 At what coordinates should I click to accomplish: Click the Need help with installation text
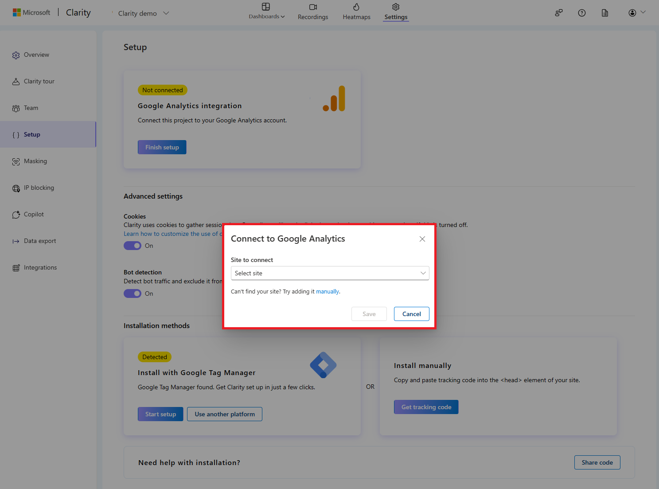[189, 463]
